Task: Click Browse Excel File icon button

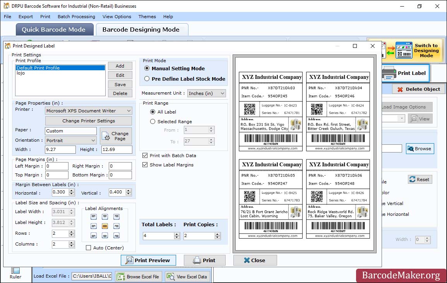Action: (139, 276)
